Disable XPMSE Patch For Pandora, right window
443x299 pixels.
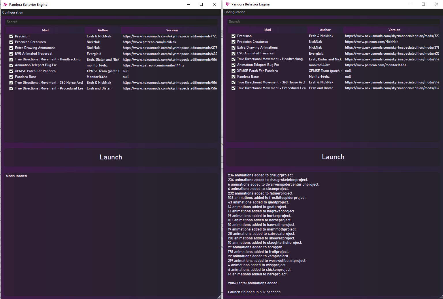click(233, 71)
